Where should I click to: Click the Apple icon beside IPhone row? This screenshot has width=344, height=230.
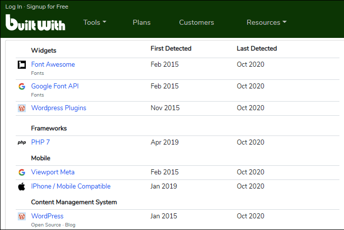(x=22, y=187)
